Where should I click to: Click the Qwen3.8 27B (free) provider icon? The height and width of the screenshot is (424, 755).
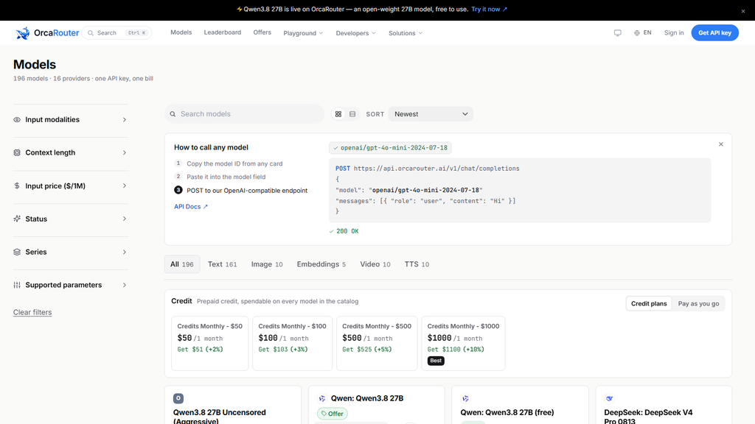click(465, 398)
